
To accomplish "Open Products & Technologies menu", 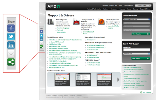I will point(94,9).
